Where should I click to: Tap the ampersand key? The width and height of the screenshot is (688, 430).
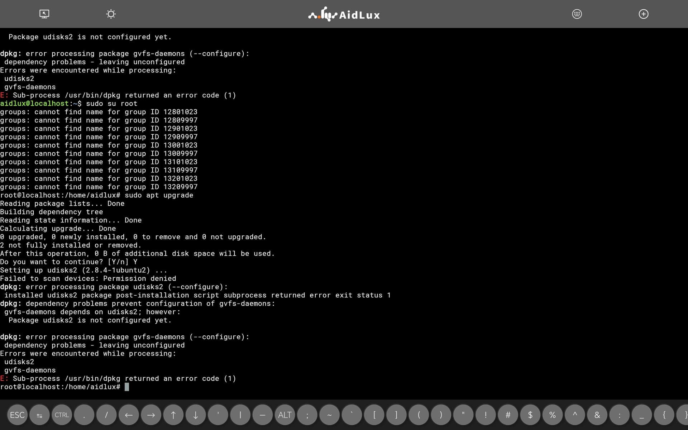tap(597, 415)
